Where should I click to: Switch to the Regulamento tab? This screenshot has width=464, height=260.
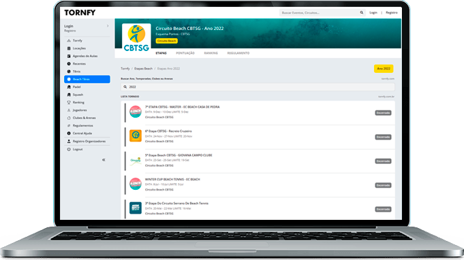238,53
